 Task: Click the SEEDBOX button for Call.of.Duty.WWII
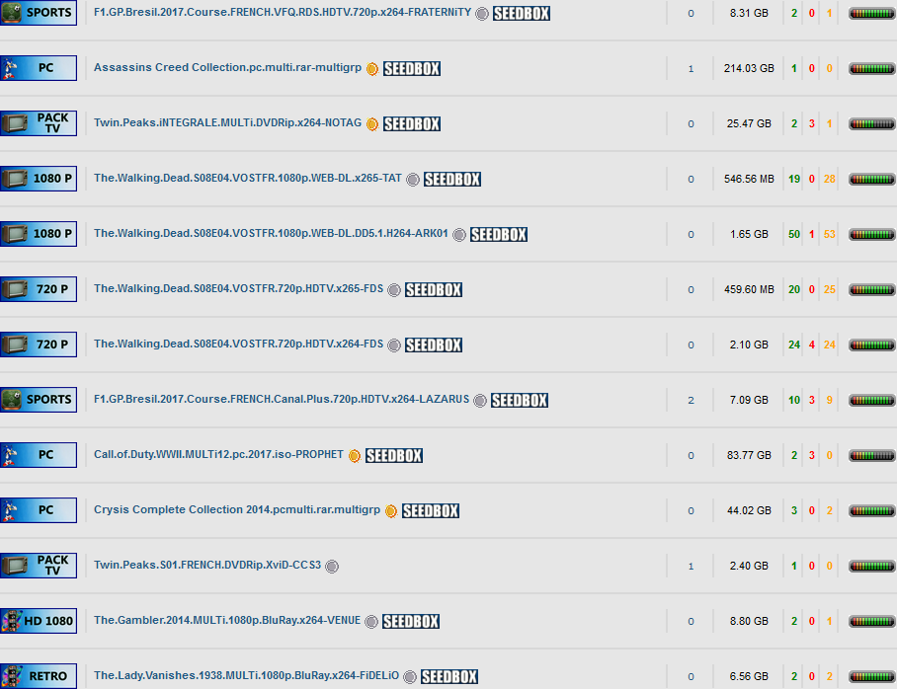(x=394, y=455)
